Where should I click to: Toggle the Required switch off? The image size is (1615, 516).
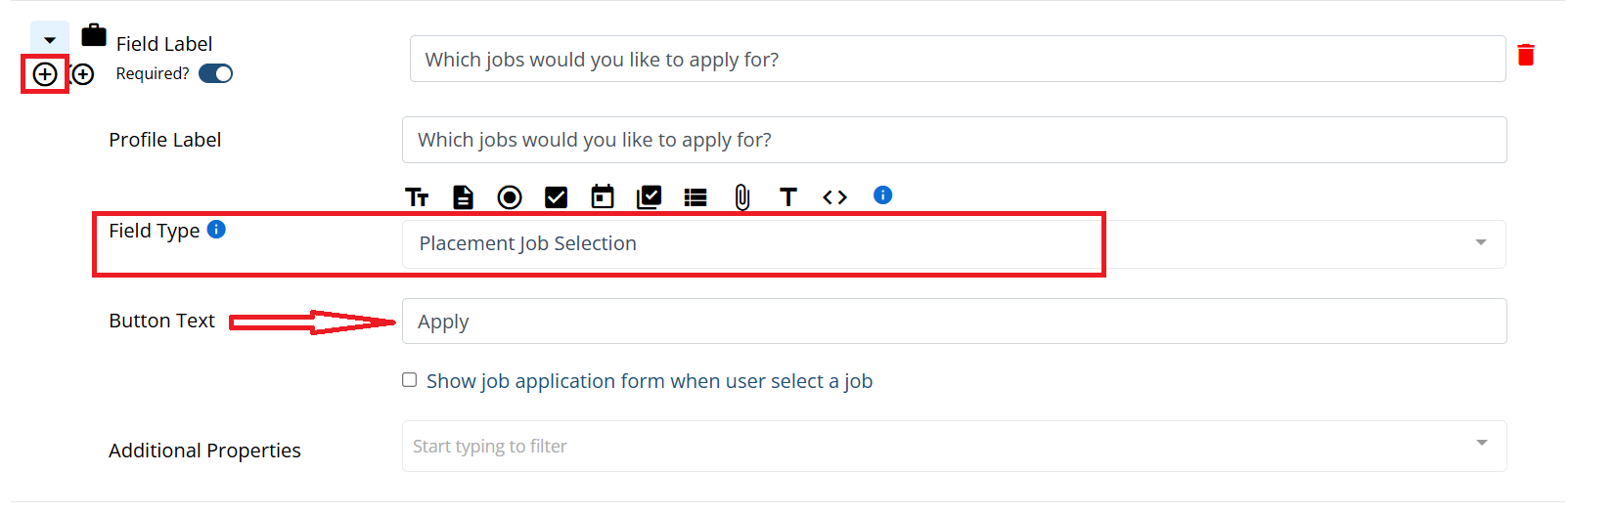(215, 73)
